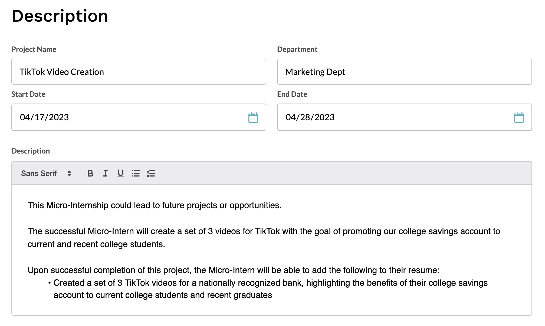
Task: Insert a bulleted list in editor
Action: point(136,173)
